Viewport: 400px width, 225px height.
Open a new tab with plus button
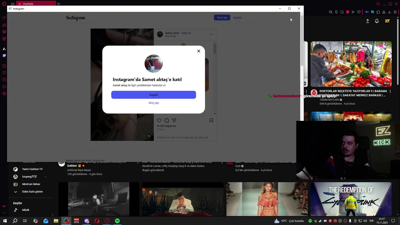(58, 4)
